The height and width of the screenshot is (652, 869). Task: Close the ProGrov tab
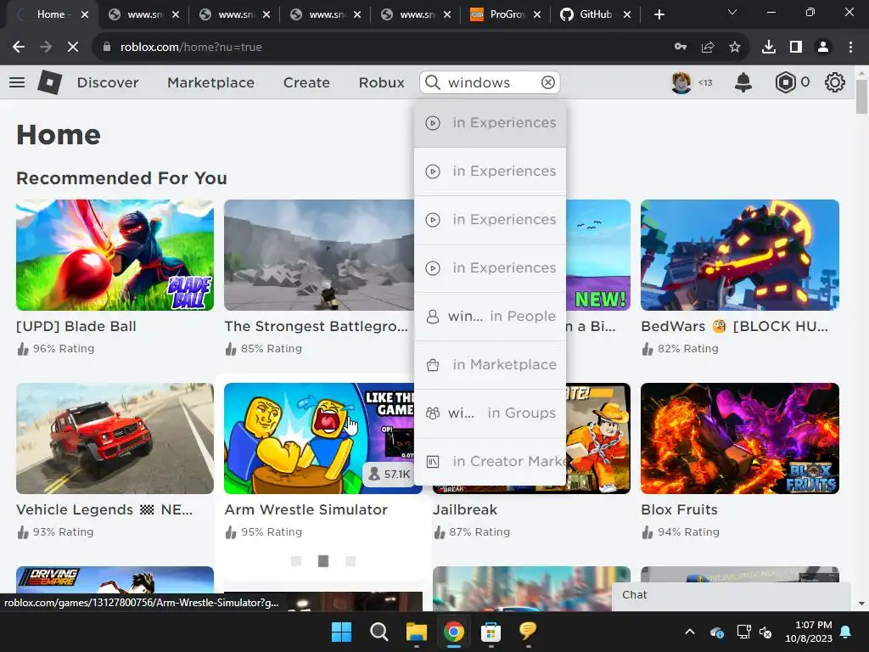click(x=537, y=14)
